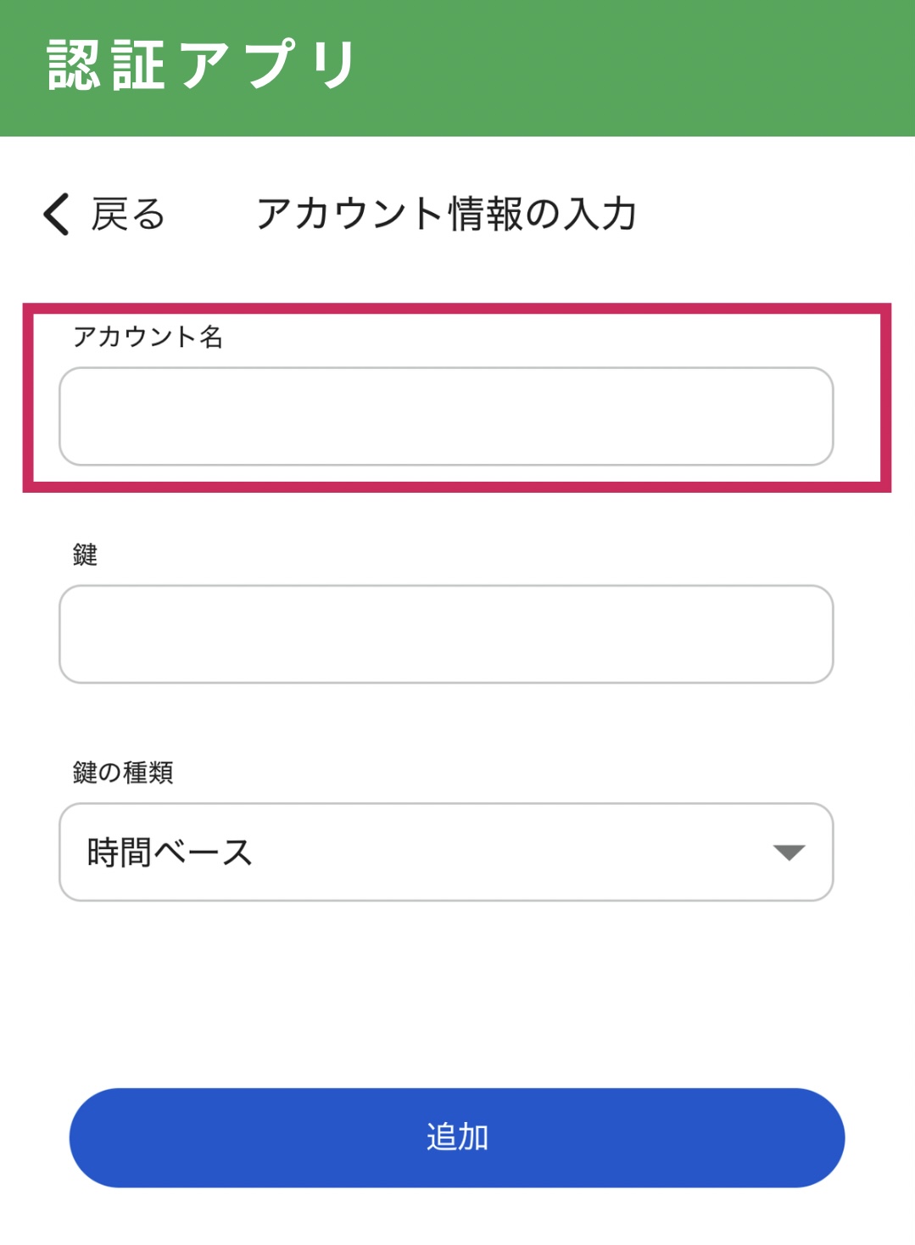The height and width of the screenshot is (1245, 915).
Task: Click into the 鍵 key input field
Action: (446, 634)
